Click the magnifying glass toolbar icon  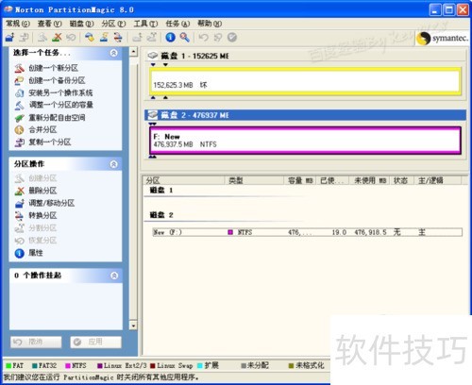(184, 37)
